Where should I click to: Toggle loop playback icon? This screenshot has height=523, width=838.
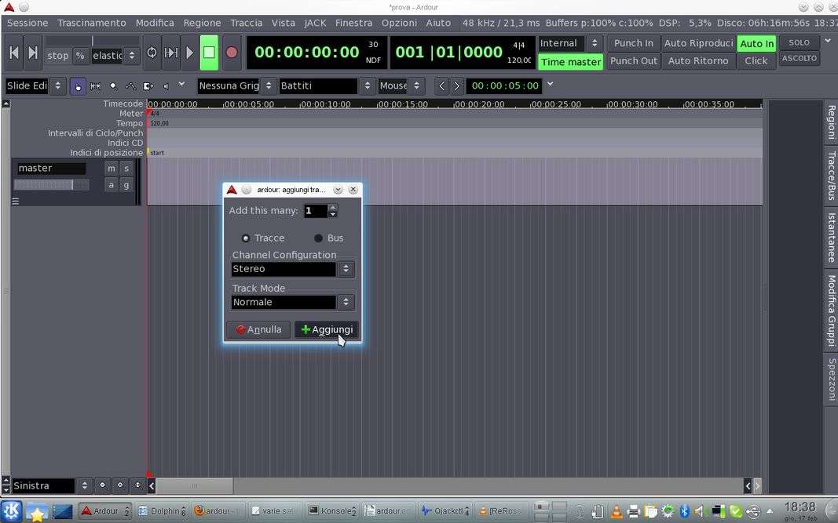pyautogui.click(x=152, y=53)
